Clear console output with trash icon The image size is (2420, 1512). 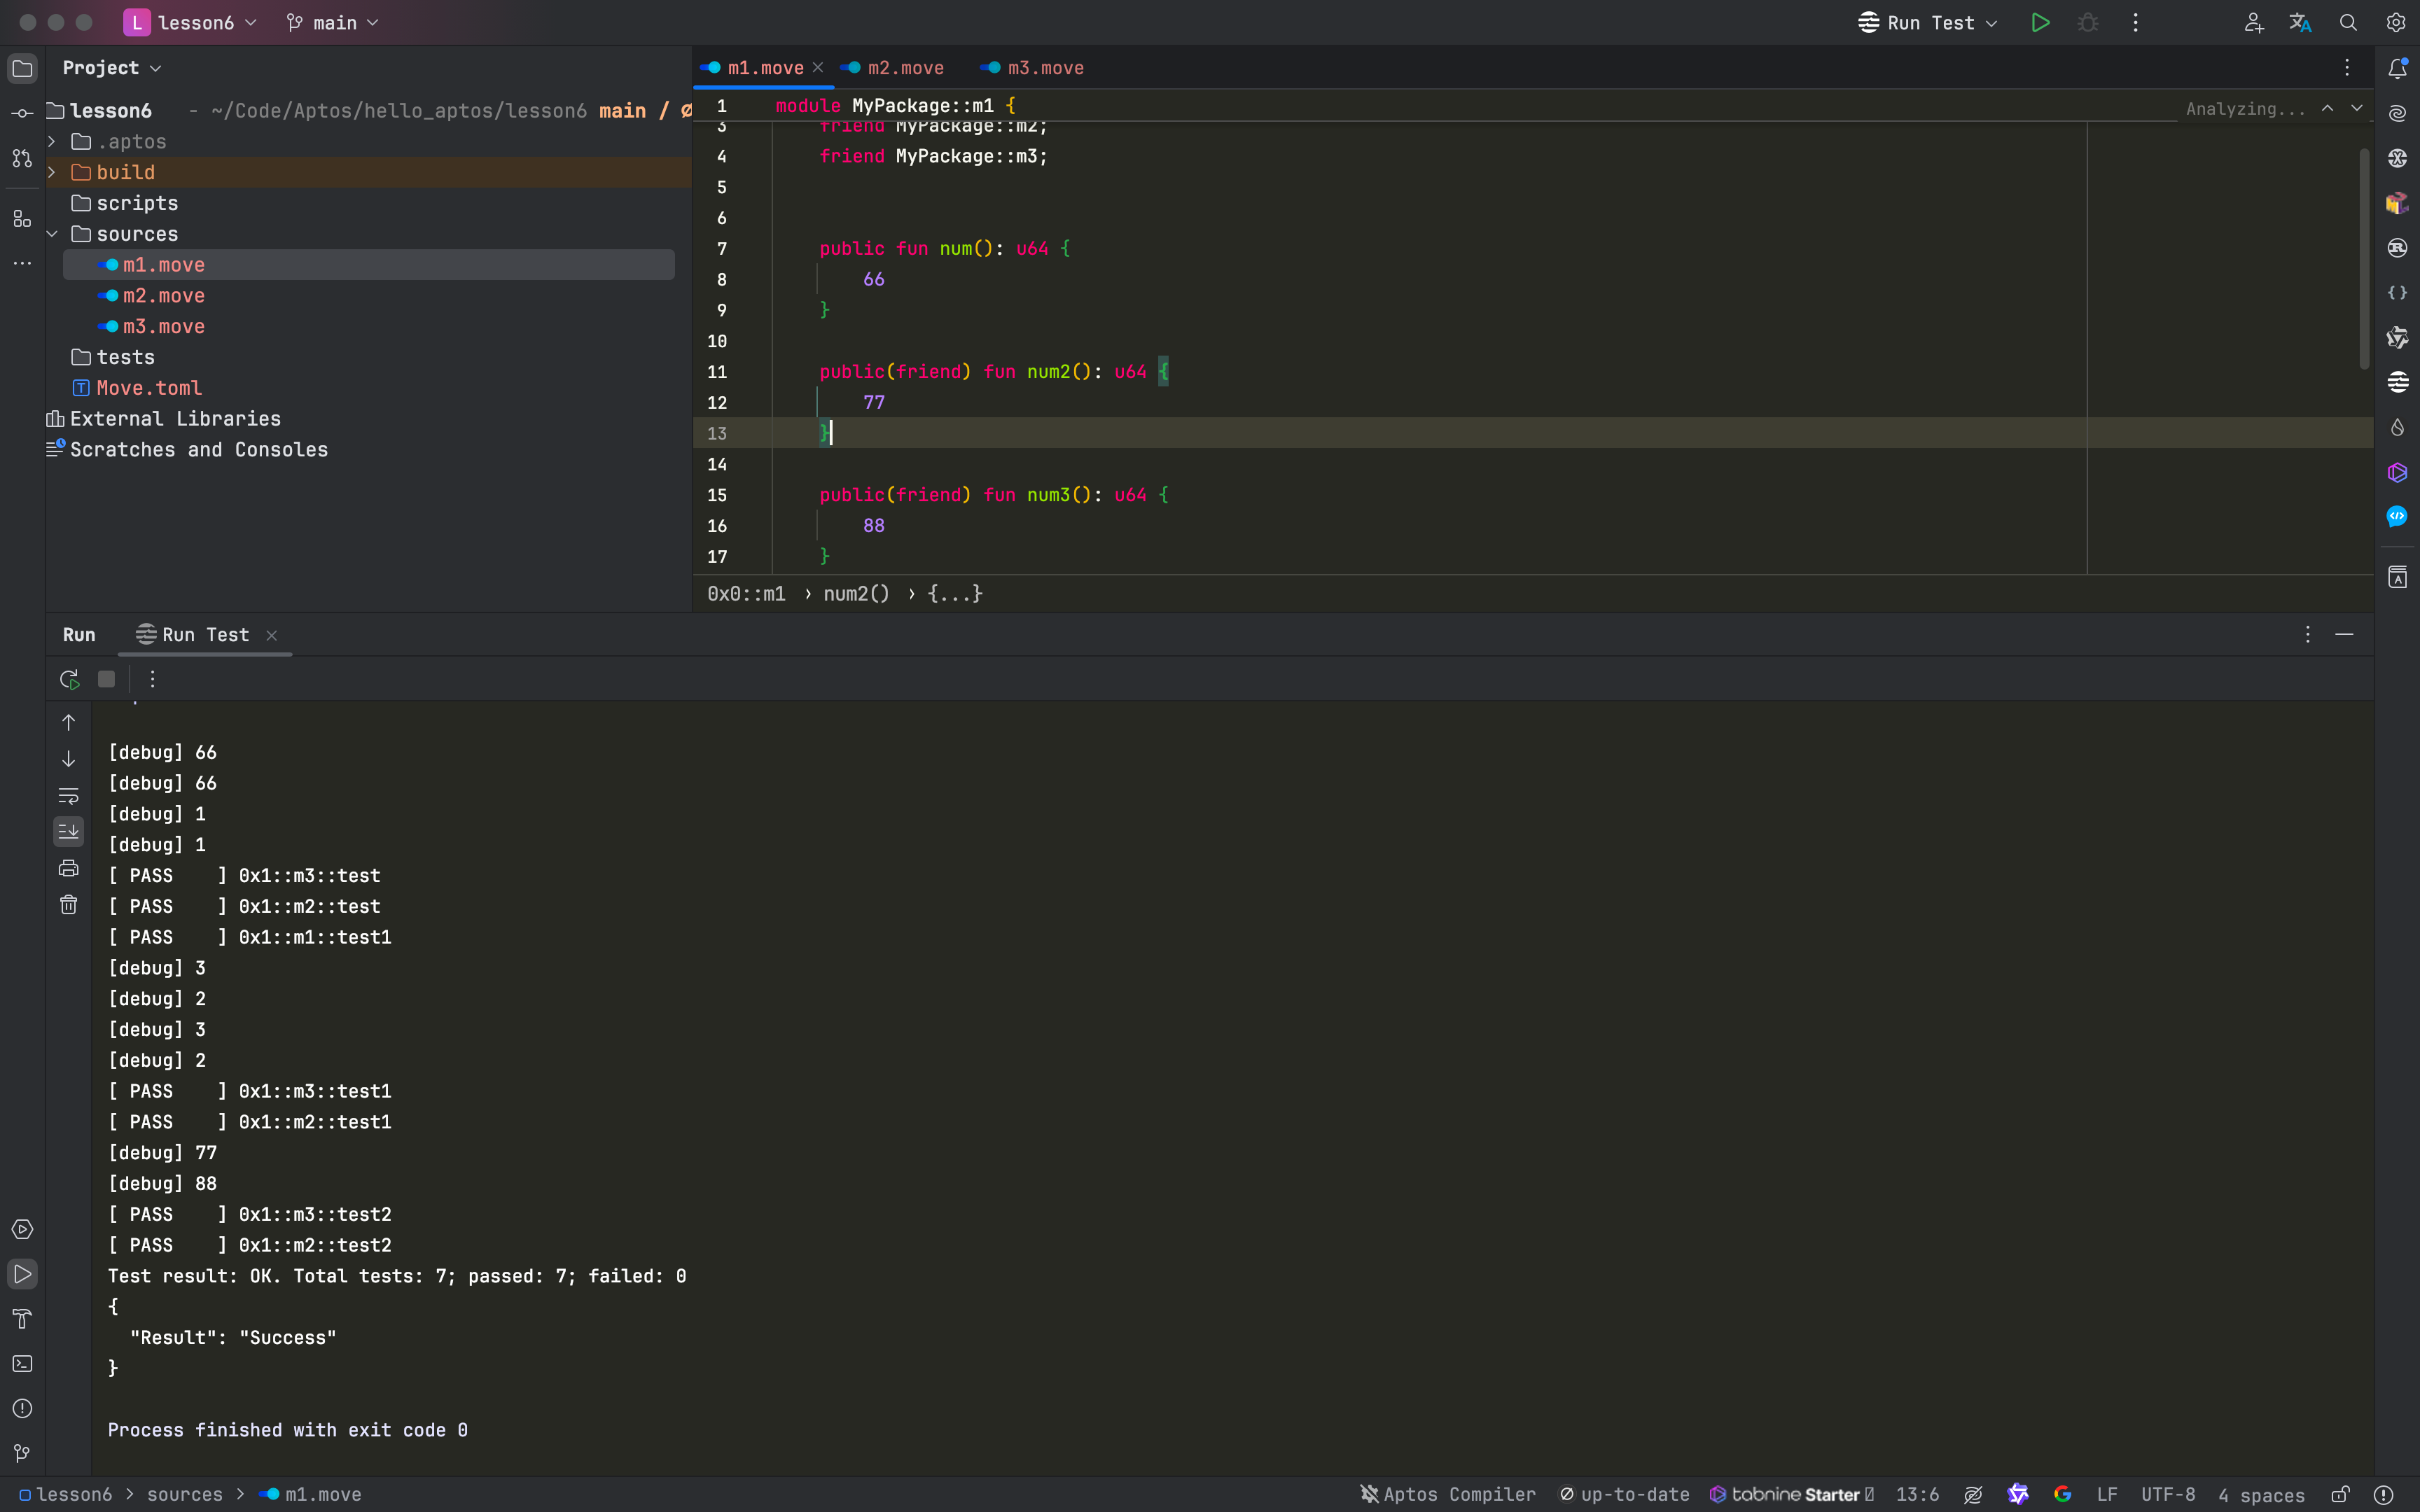[x=68, y=904]
